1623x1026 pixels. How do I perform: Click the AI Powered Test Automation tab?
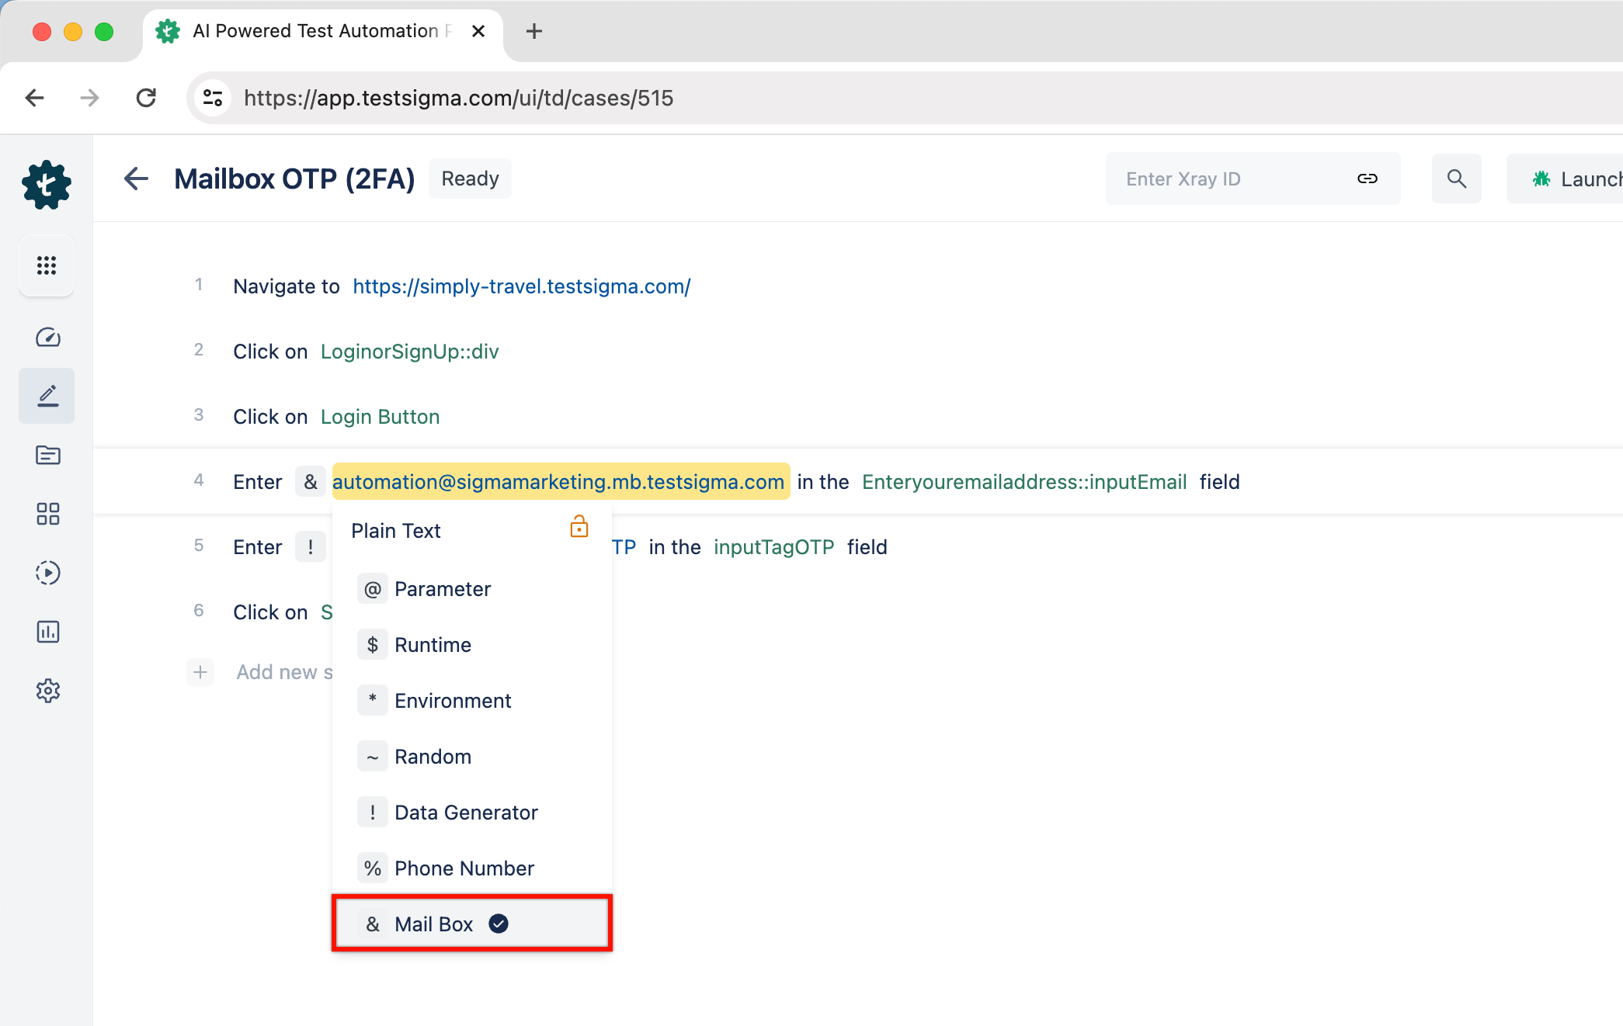coord(322,31)
